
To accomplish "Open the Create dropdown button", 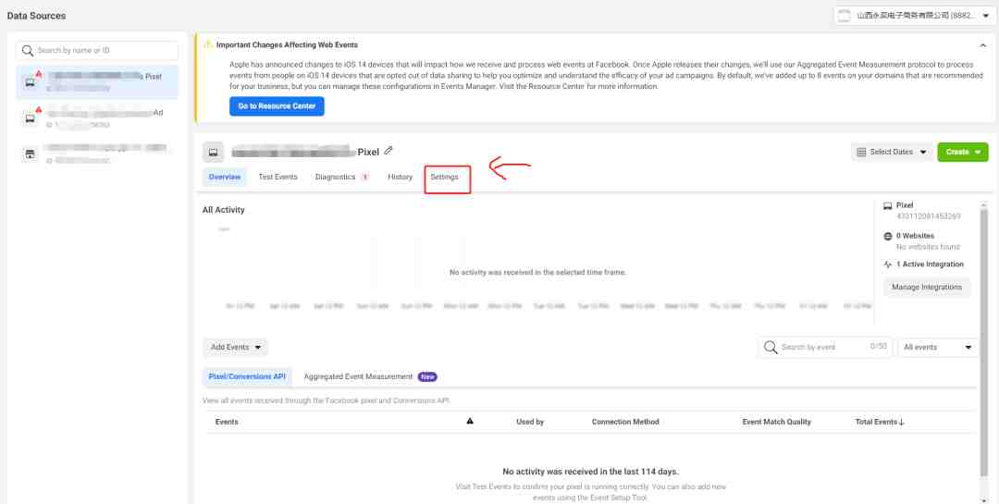I will [963, 153].
